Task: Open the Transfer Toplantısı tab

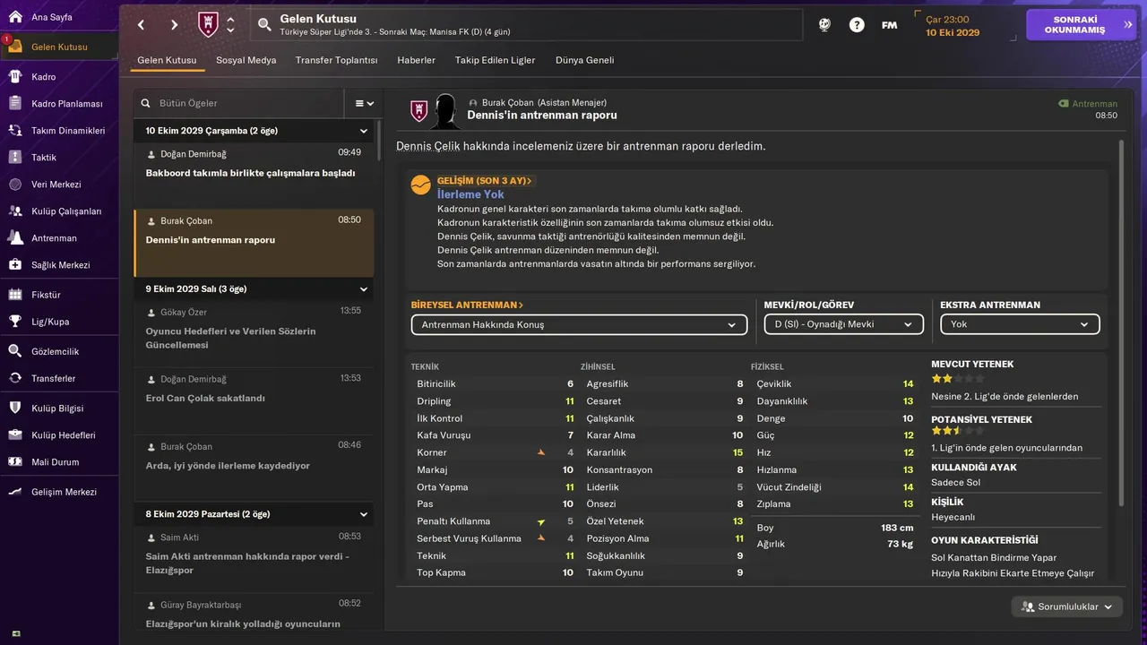Action: (x=336, y=60)
